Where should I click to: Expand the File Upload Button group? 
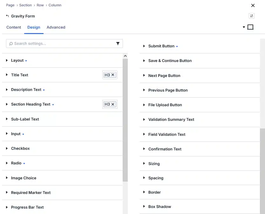[x=200, y=105]
